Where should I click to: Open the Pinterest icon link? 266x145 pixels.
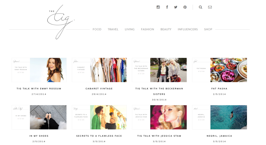[185, 7]
